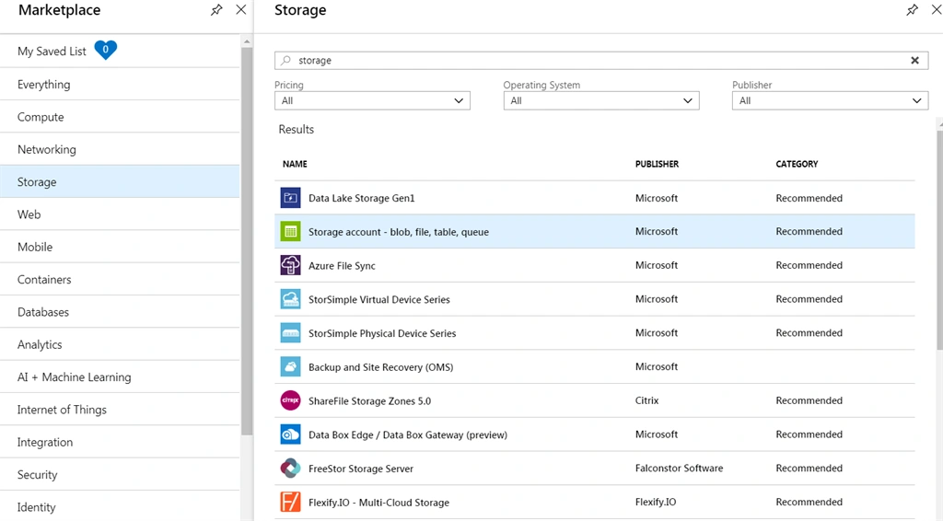Select the Web category

pos(120,214)
